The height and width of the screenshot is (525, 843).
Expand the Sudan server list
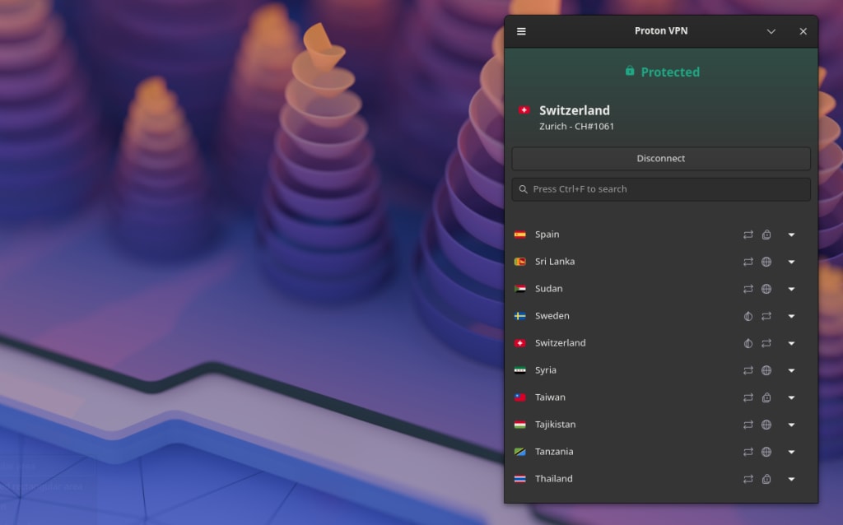pos(791,289)
